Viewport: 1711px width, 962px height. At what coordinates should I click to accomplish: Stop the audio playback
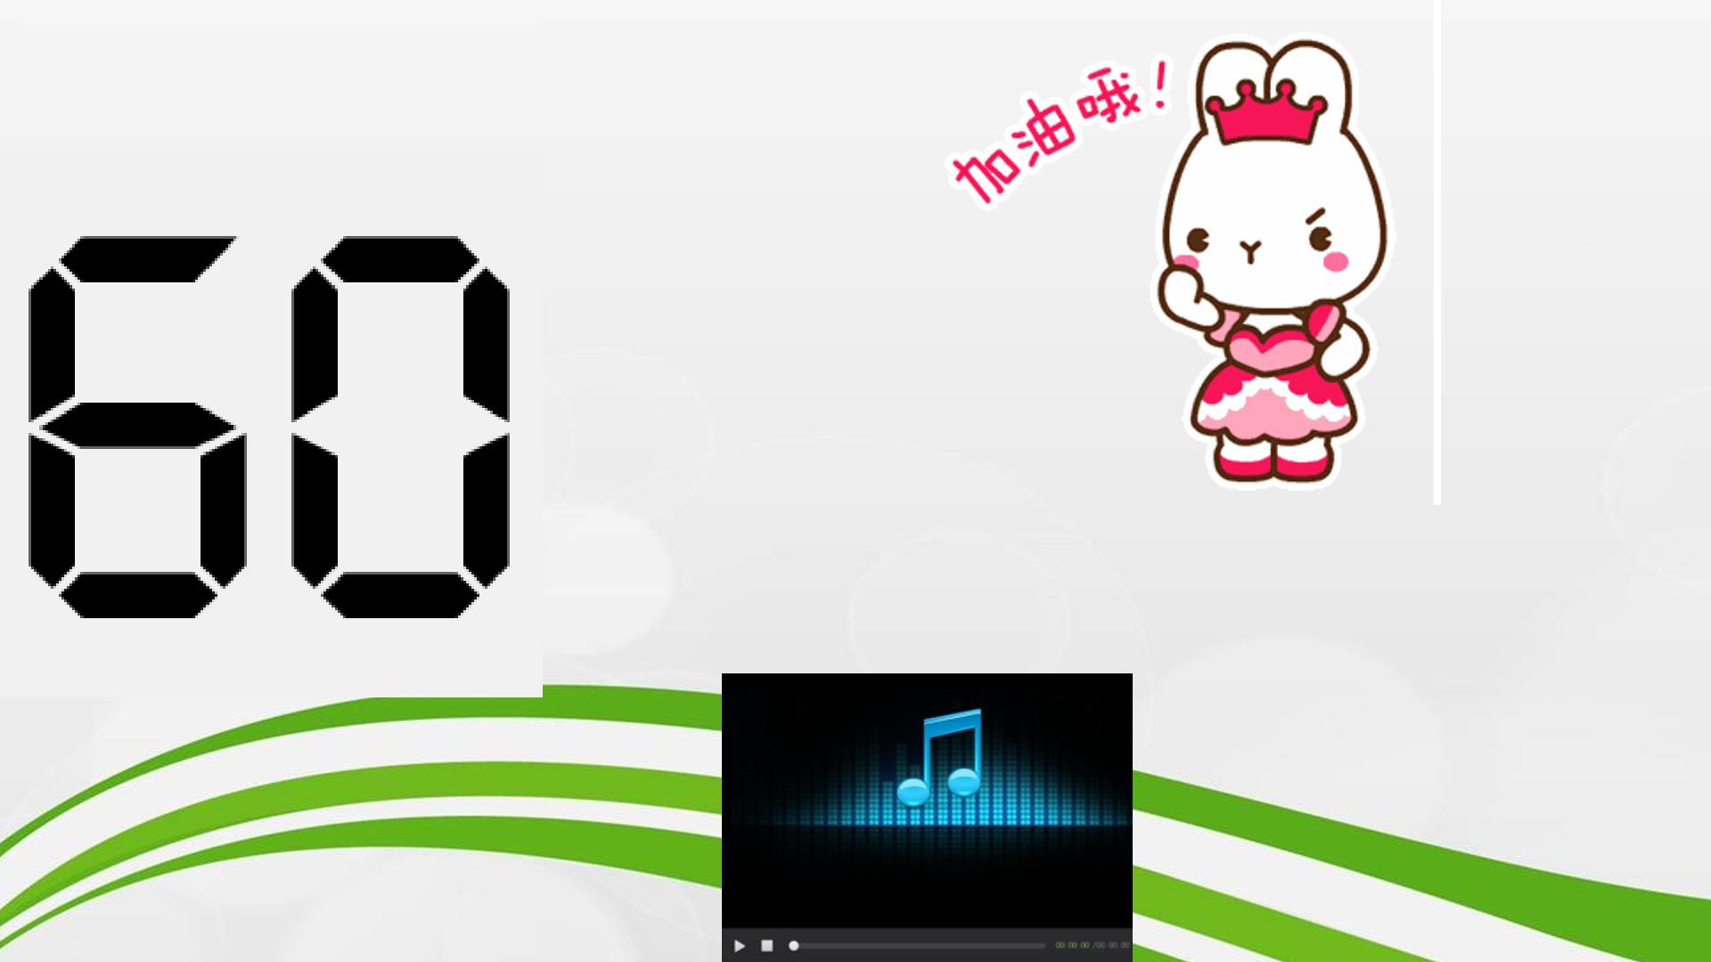[766, 946]
